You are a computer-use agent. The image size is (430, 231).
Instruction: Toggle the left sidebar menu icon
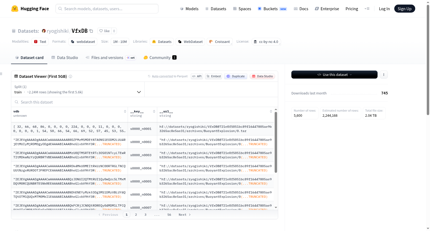[1, 74]
